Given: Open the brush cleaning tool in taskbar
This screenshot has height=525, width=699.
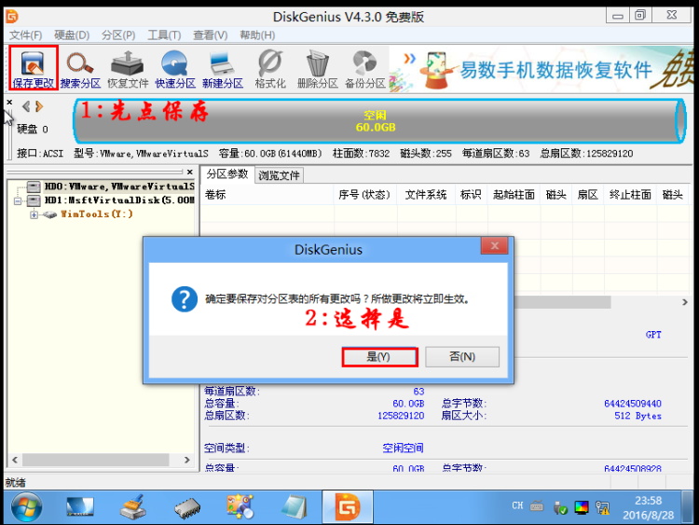Looking at the screenshot, I should tap(133, 507).
